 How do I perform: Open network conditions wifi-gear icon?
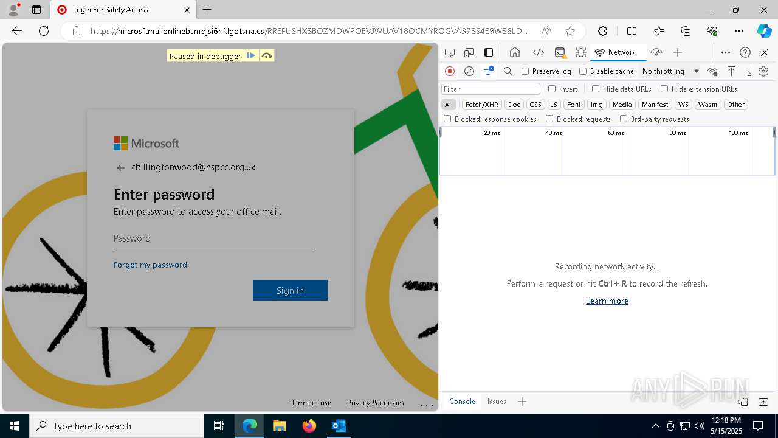click(x=712, y=71)
